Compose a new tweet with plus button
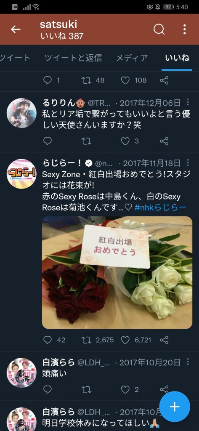This screenshot has height=431, width=199. click(x=175, y=407)
